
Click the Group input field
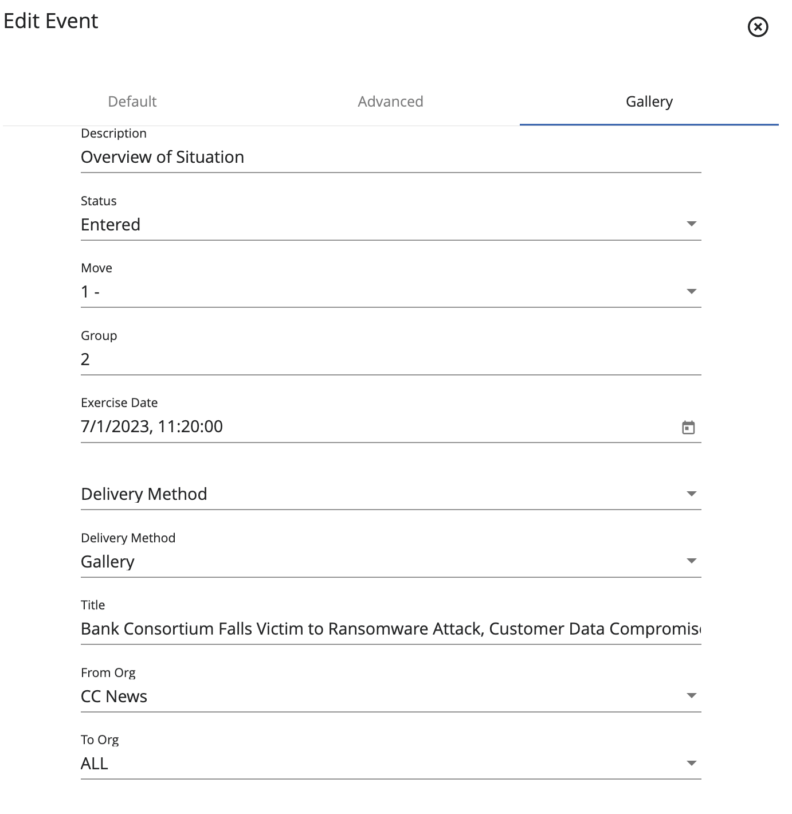click(390, 359)
